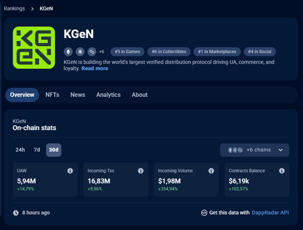
Task: Click the On-chain stats heading
Action: click(34, 128)
